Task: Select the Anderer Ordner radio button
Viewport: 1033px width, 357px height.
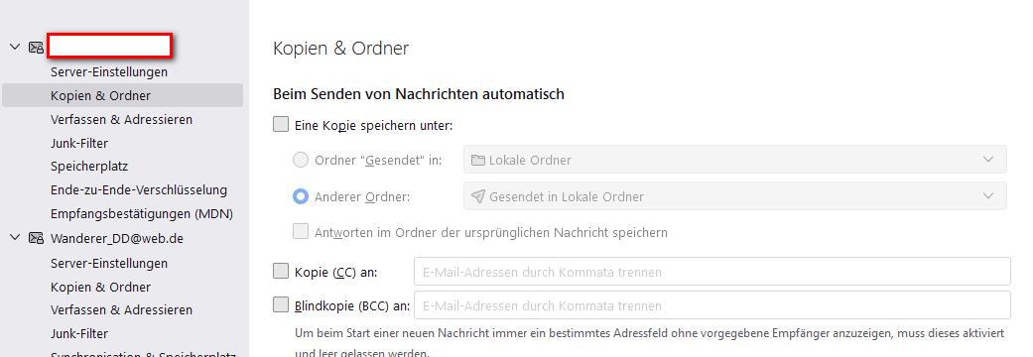Action: click(301, 196)
